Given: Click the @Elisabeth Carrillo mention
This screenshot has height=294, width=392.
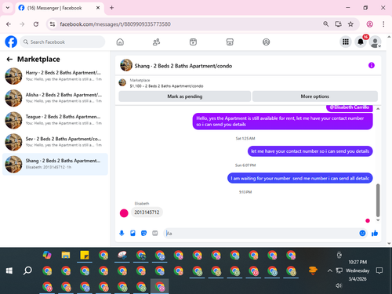Looking at the screenshot, I should point(350,107).
